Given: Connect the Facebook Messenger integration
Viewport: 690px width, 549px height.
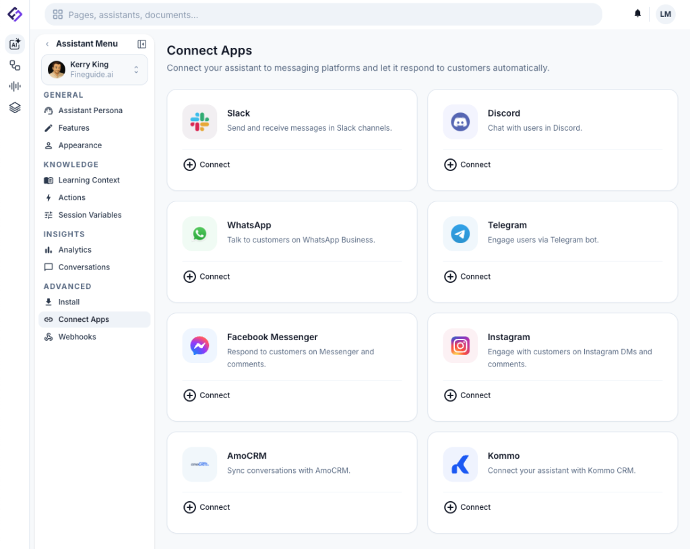Looking at the screenshot, I should coord(208,395).
